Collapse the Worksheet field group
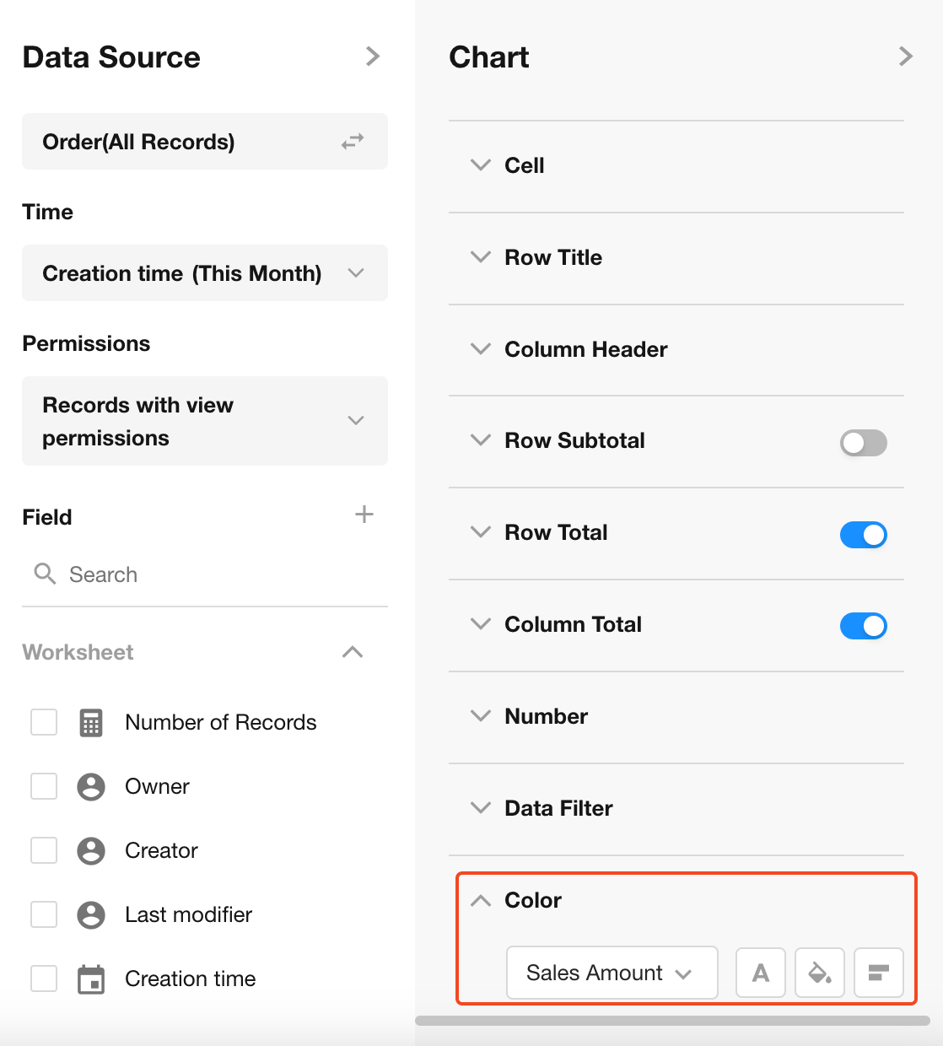Screen dimensions: 943x1046 (353, 652)
